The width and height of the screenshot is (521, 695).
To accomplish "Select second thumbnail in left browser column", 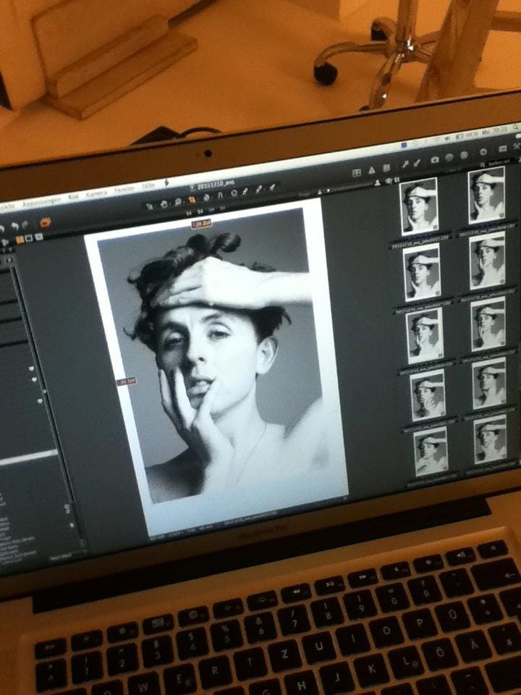I will (422, 272).
